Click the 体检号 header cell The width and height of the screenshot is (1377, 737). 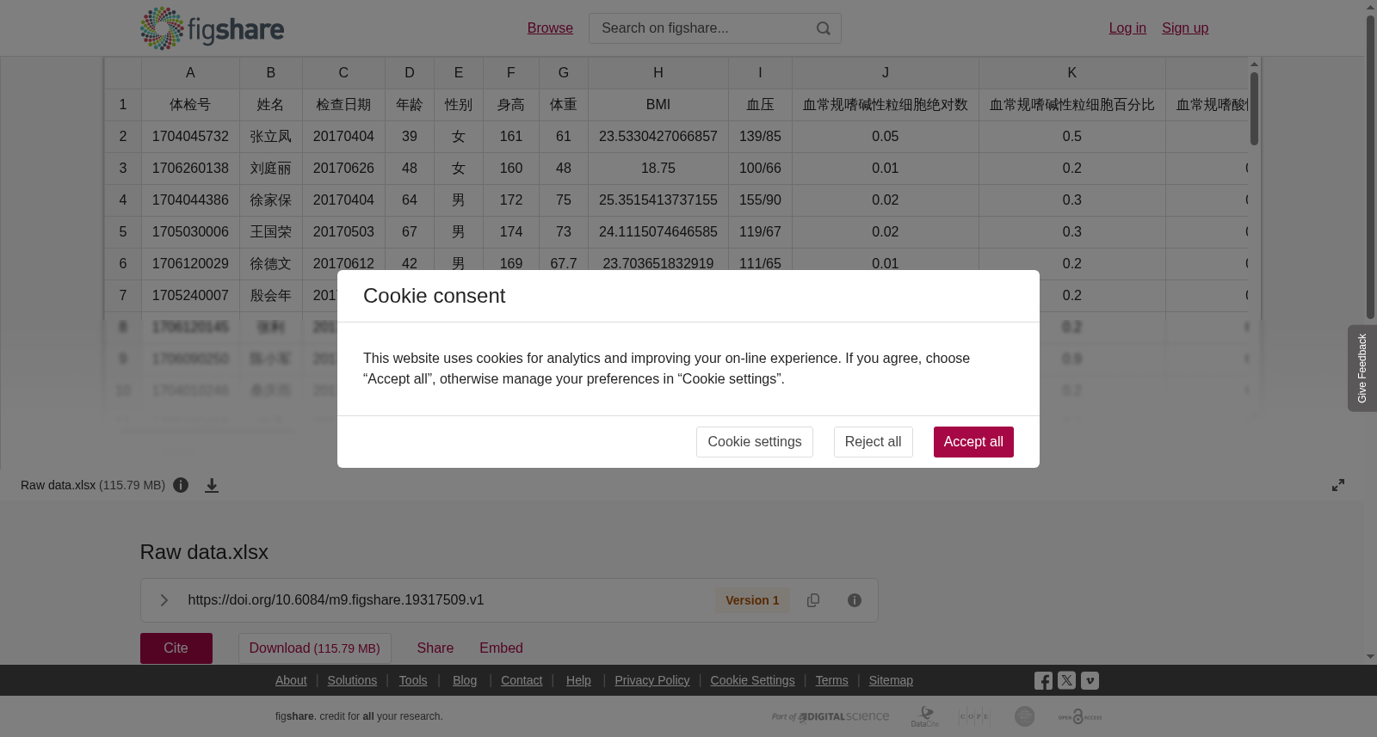(x=190, y=105)
